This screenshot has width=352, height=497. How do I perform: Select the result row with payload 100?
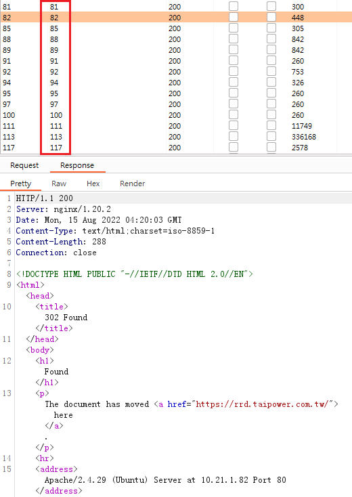pos(176,115)
